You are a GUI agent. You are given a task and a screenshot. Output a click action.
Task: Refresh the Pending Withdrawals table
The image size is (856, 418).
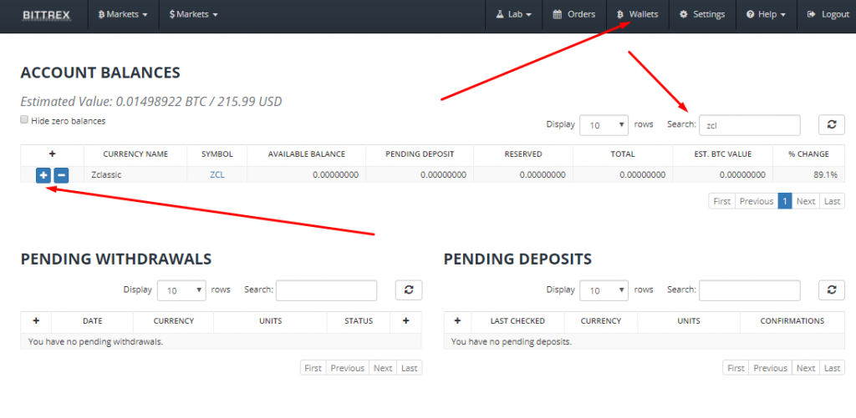point(408,290)
